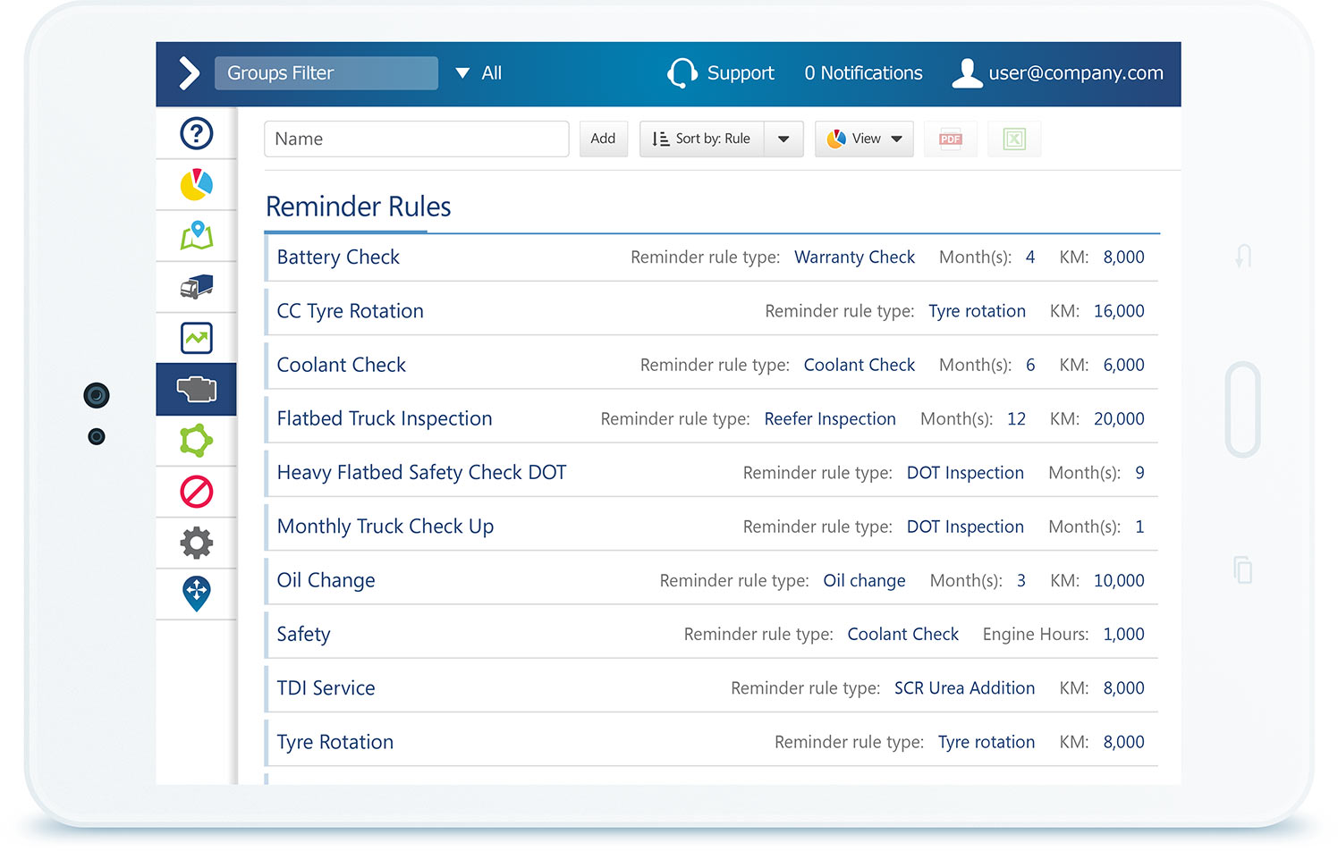Open the Map sidebar icon
This screenshot has width=1338, height=851.
tap(197, 236)
